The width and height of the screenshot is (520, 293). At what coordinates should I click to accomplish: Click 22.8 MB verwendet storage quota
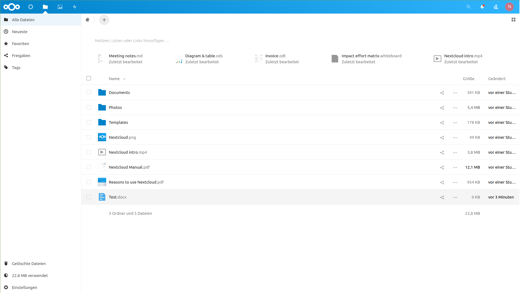click(41, 275)
